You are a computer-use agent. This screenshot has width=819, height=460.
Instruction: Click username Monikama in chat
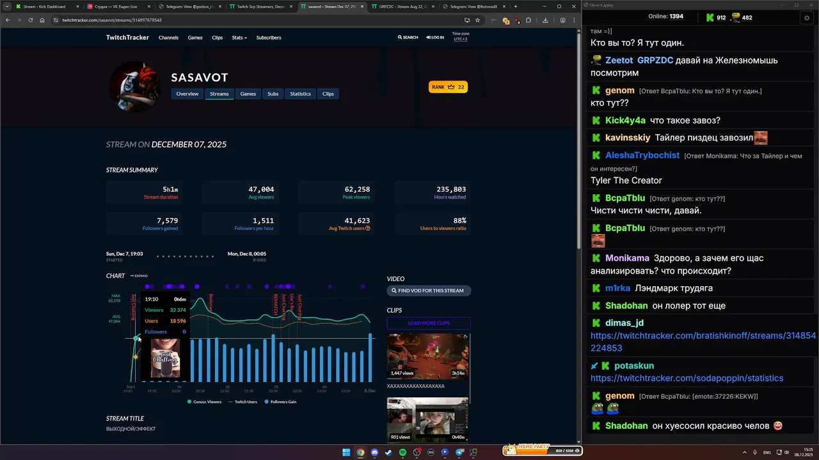click(x=627, y=258)
